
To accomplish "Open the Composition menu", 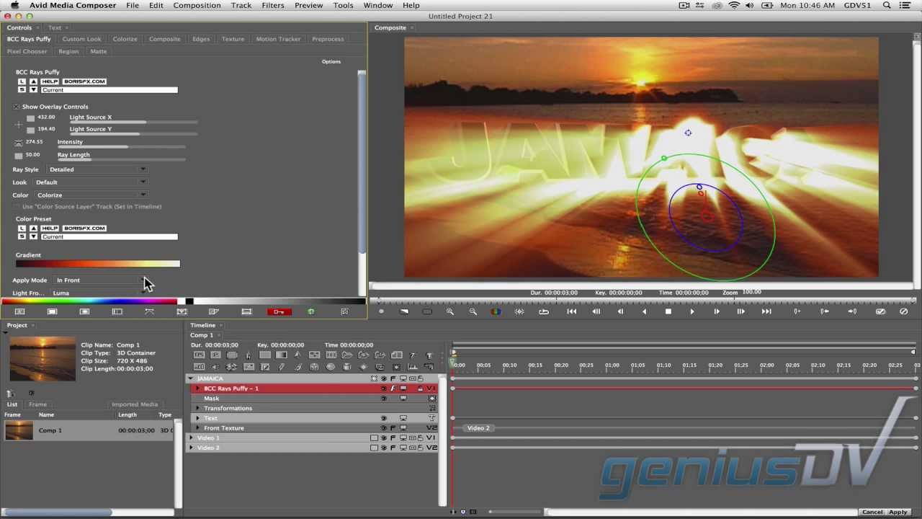I will coord(197,5).
